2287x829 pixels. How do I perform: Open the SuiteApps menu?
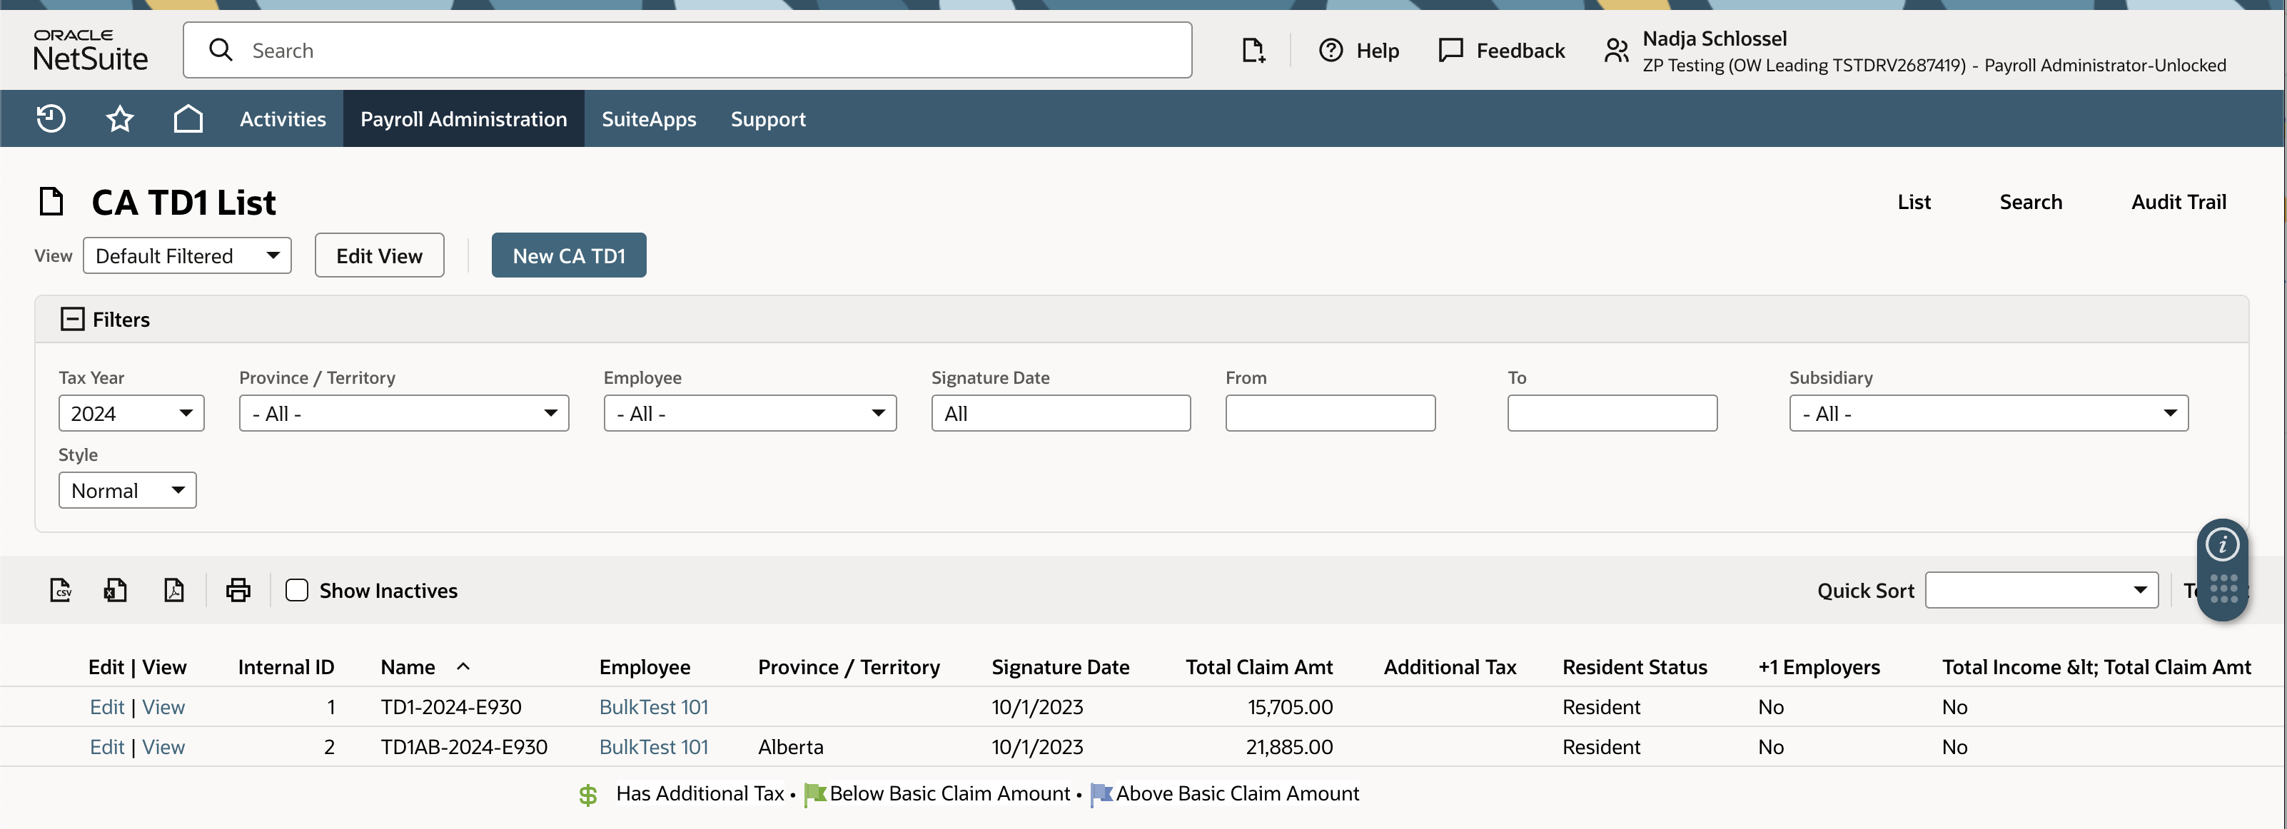648,119
